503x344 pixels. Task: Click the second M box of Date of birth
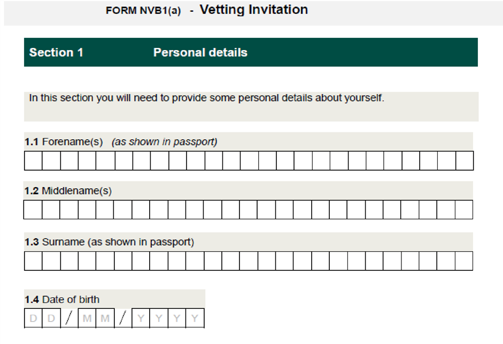[105, 318]
